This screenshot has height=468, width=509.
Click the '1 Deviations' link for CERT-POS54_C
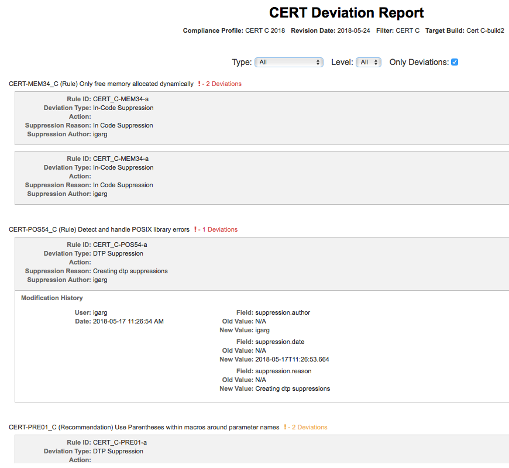pyautogui.click(x=220, y=229)
